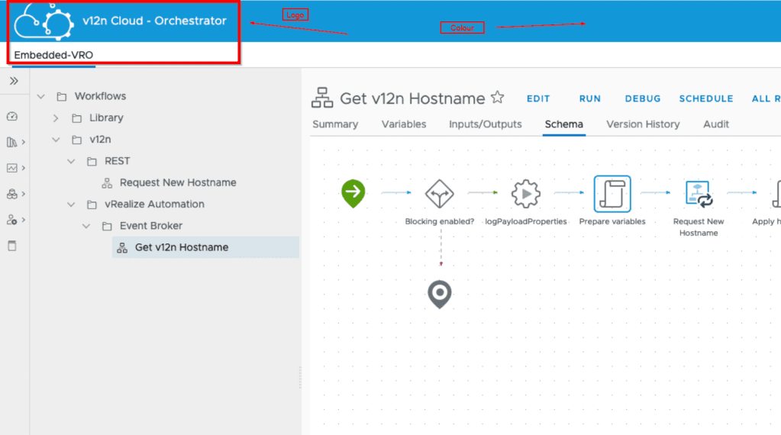Select the Prepare variables script element
The height and width of the screenshot is (435, 781).
612,194
